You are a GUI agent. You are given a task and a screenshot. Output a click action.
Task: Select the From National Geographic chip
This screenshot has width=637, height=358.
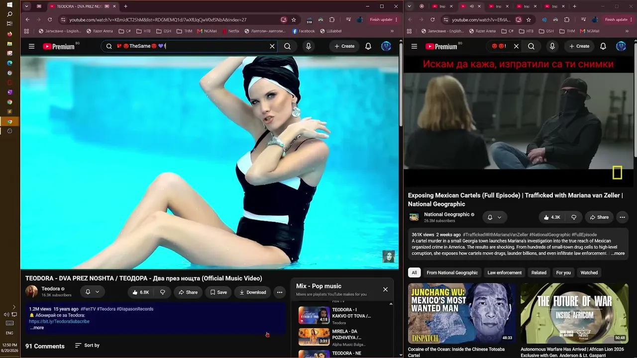(x=452, y=272)
